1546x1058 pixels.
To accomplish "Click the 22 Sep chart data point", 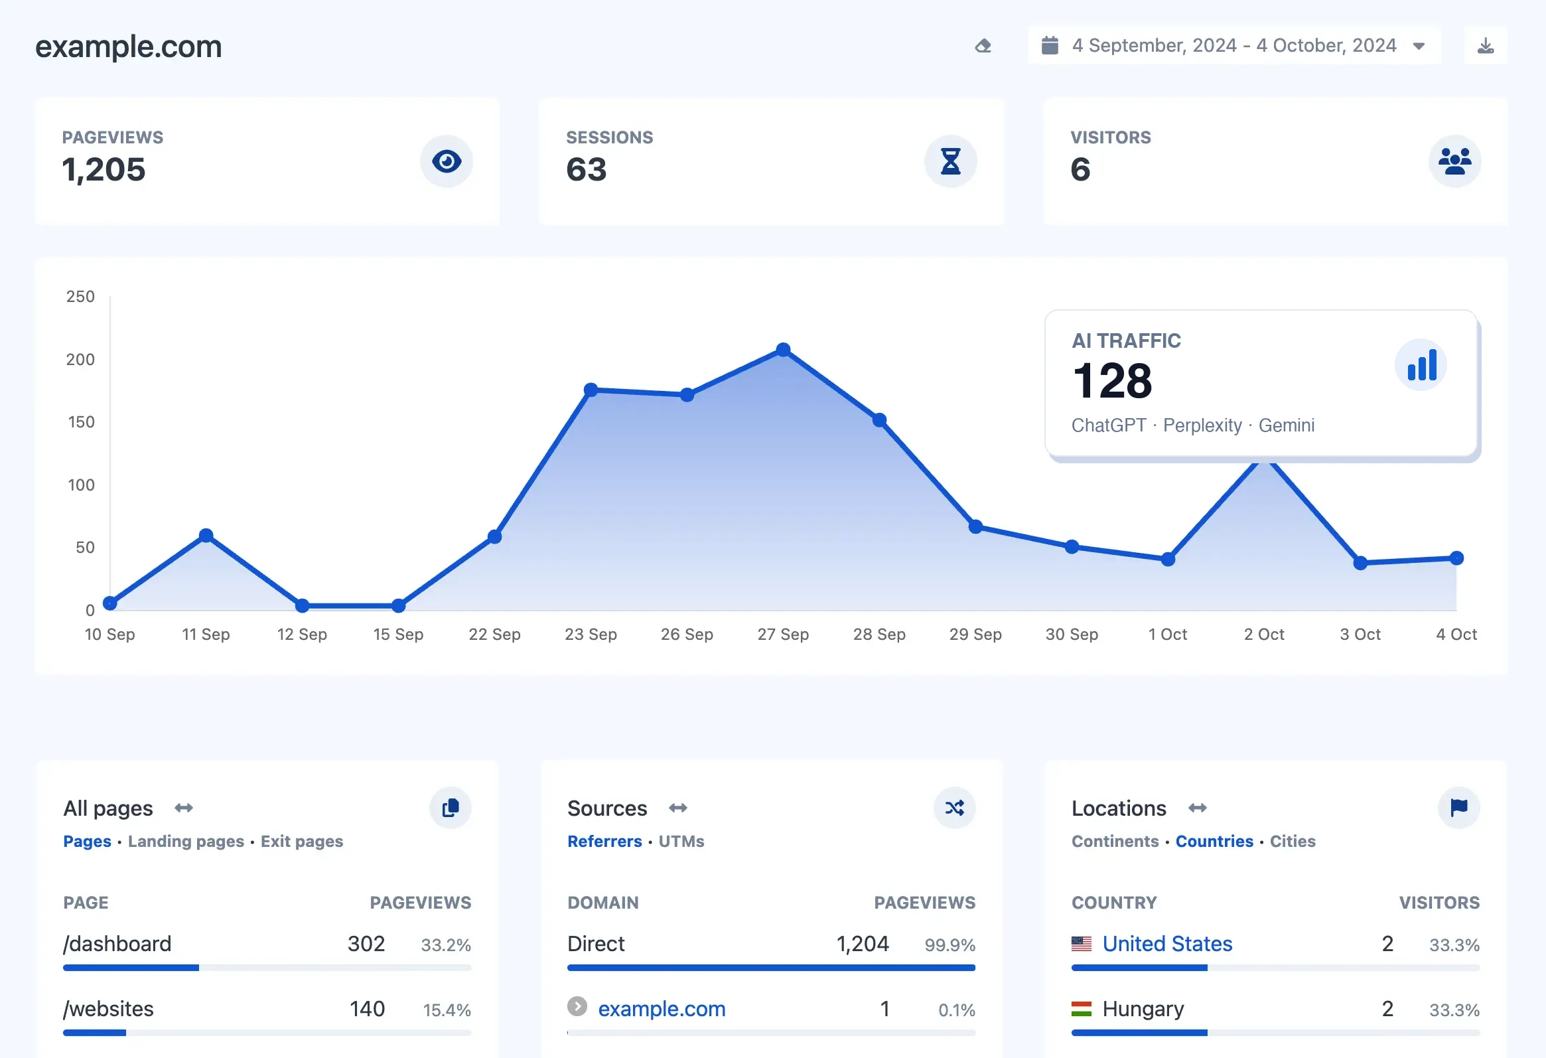I will pyautogui.click(x=494, y=537).
